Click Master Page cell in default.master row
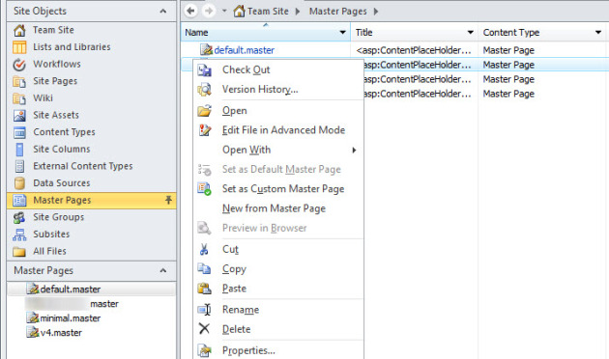 click(508, 50)
